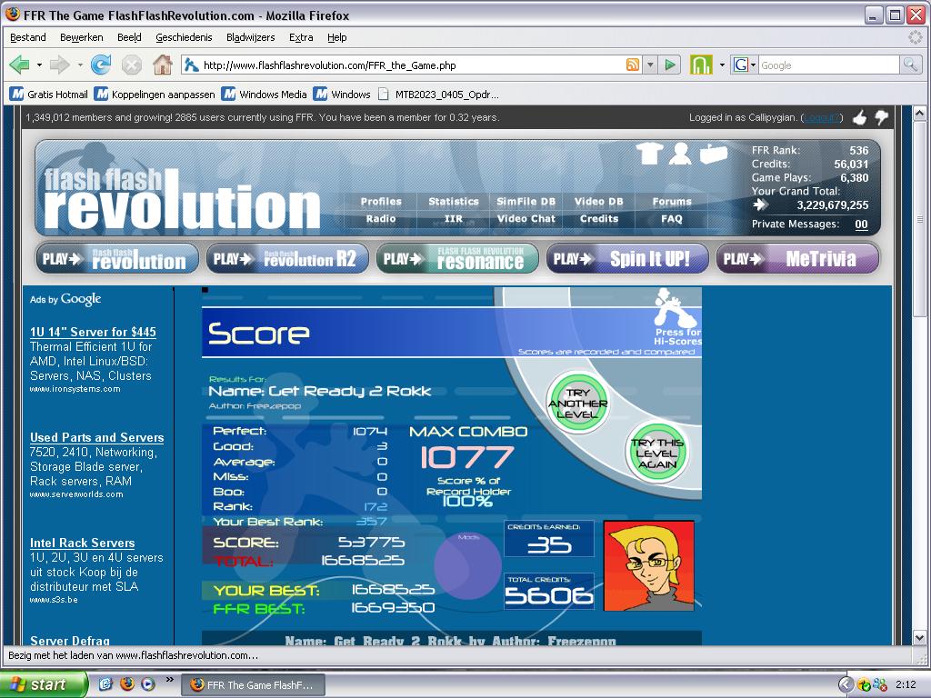Open dropdown next to green extension icon
This screenshot has height=698, width=931.
(x=722, y=65)
